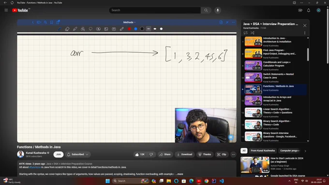Screen dimensions: 329x185
Task: Open the Methods title dropdown in notes app
Action: click(x=129, y=22)
